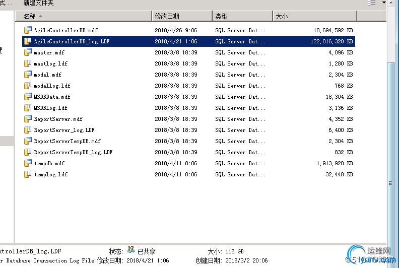Click the modellog.ldf file icon
The width and height of the screenshot is (399, 268).
28,86
